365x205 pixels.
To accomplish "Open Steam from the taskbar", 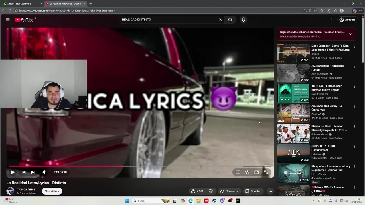I will click(x=214, y=201).
